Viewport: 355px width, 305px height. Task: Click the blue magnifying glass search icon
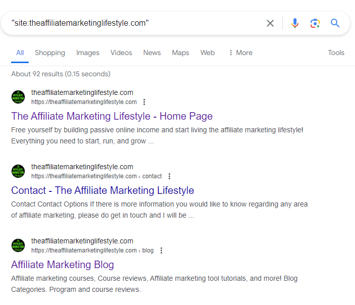coord(335,23)
